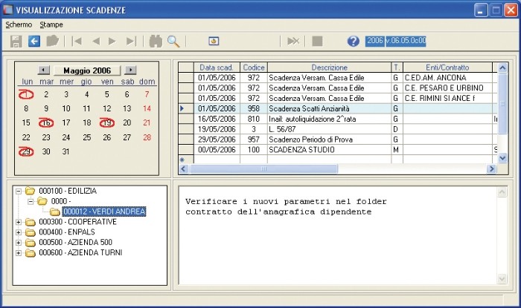
Task: Open the Stampe menu
Action: click(51, 24)
